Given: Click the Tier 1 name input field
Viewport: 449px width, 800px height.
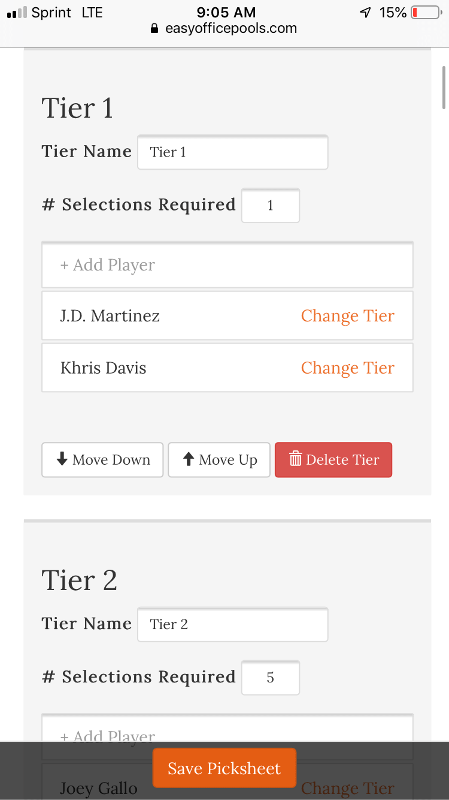Looking at the screenshot, I should pyautogui.click(x=232, y=152).
